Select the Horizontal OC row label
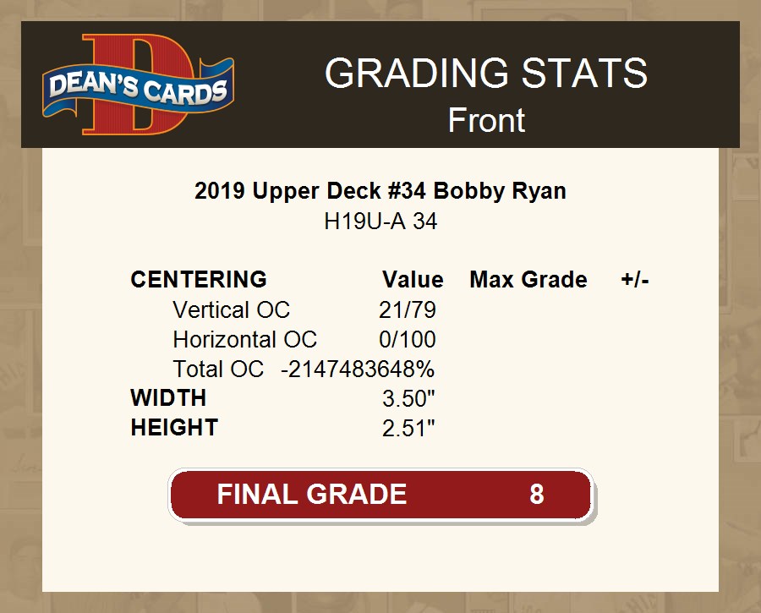The image size is (761, 613). [x=244, y=340]
